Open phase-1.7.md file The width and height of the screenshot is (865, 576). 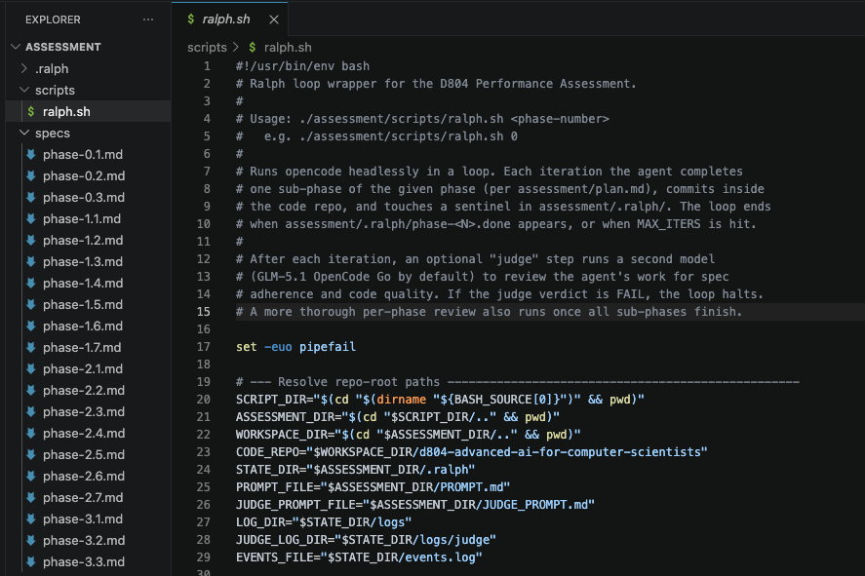click(89, 348)
